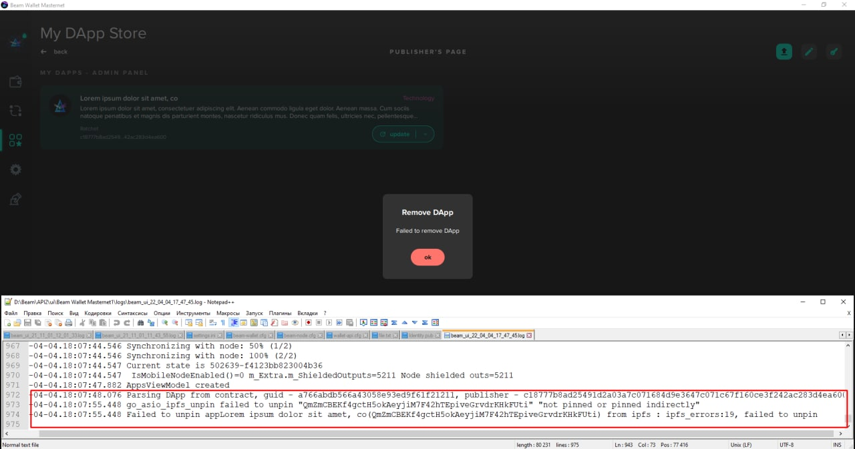Open the Плагины menu
855x449 pixels.
[x=281, y=313]
